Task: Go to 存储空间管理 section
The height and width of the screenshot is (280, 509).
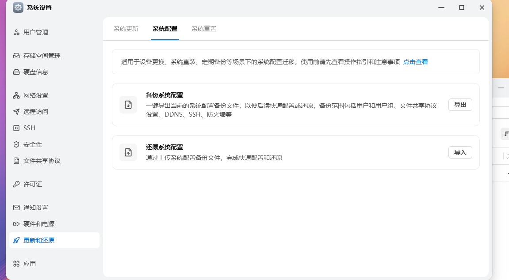Action: coord(54,56)
